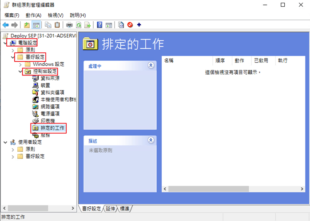Select 排定的工作 in the tree

tap(52, 128)
